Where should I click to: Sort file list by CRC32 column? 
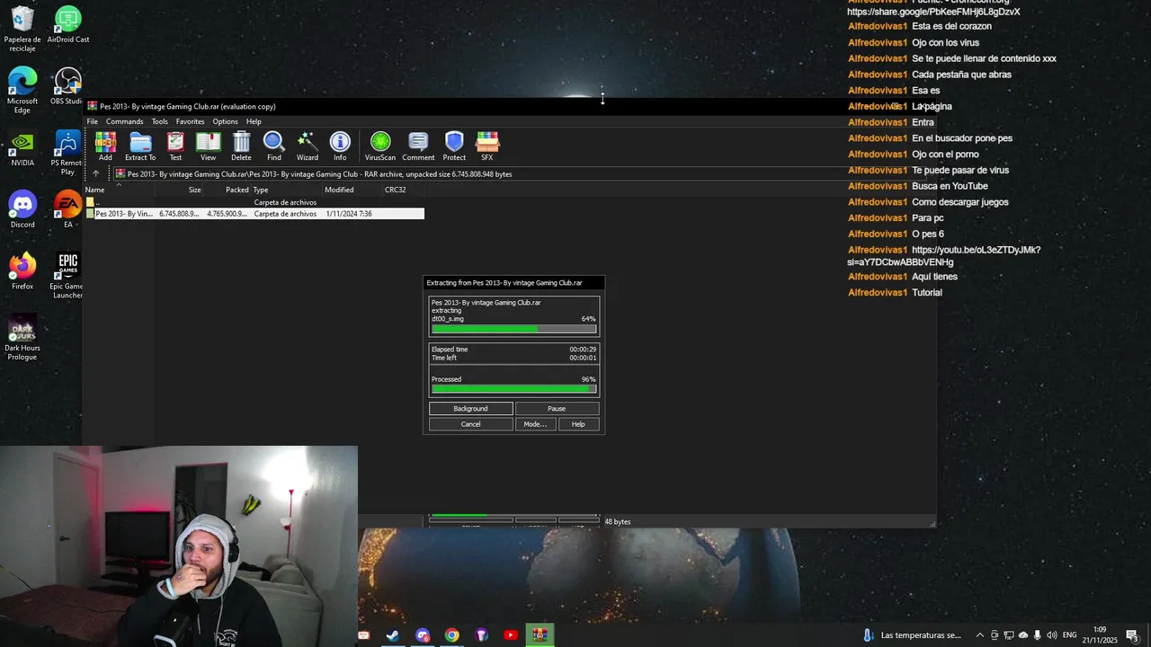[403, 190]
